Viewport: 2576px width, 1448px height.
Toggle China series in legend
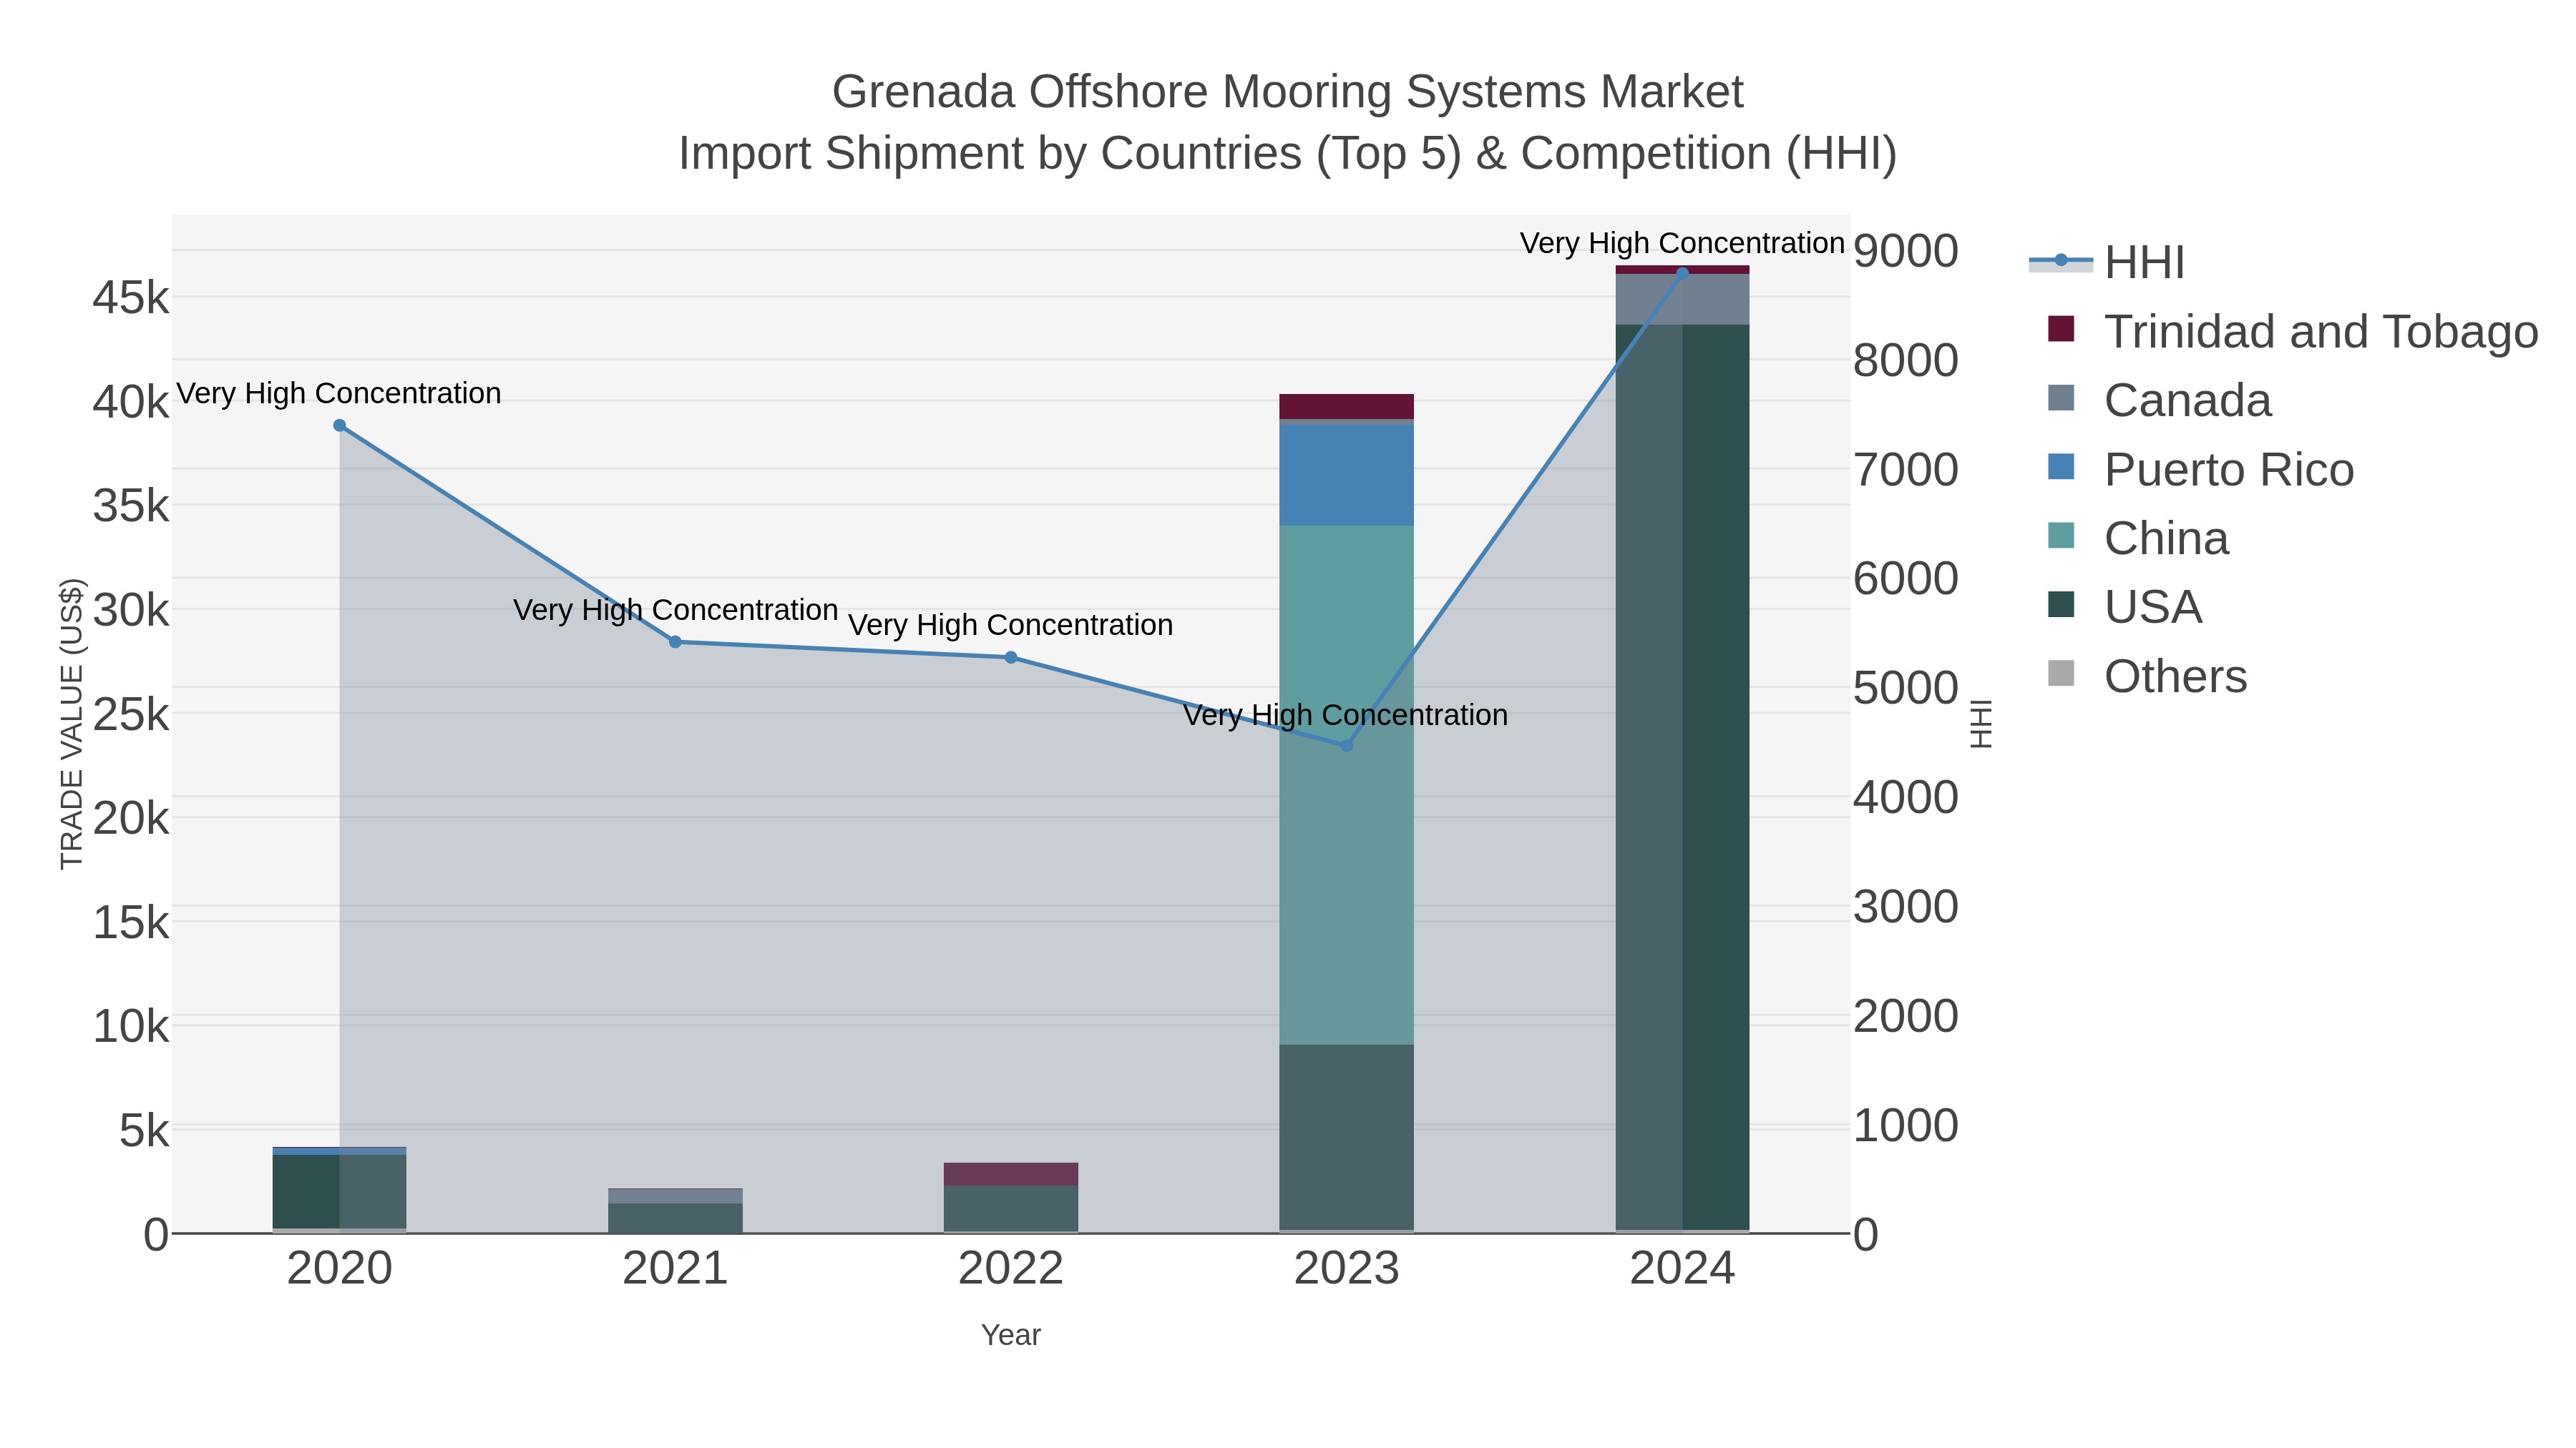[2138, 538]
